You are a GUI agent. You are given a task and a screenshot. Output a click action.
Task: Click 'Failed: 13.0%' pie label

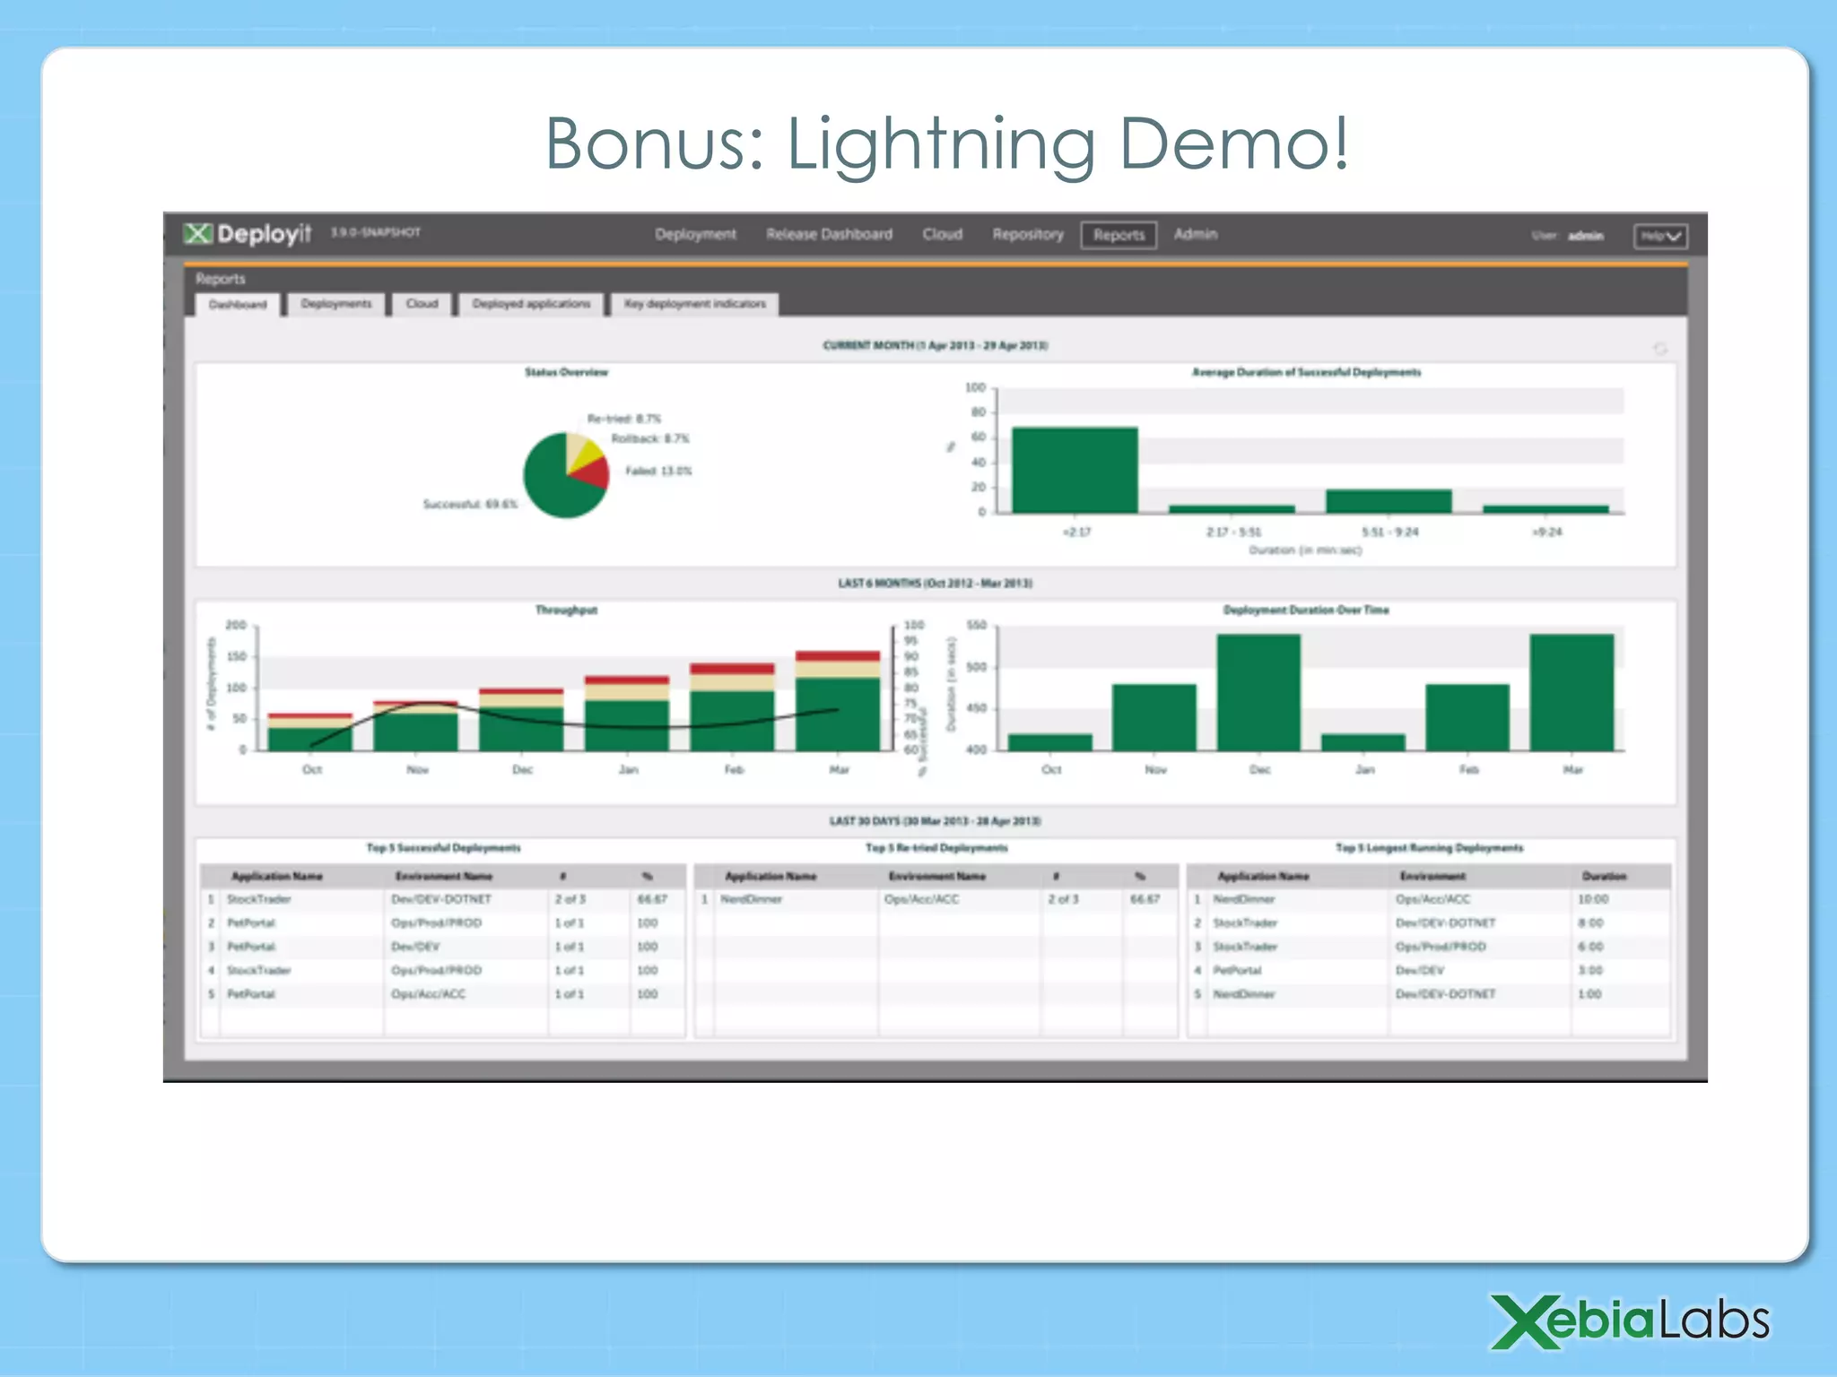(x=658, y=471)
